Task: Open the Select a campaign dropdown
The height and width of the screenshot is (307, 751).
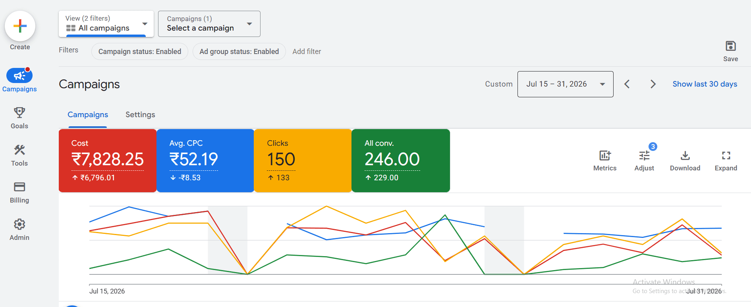Action: (209, 24)
